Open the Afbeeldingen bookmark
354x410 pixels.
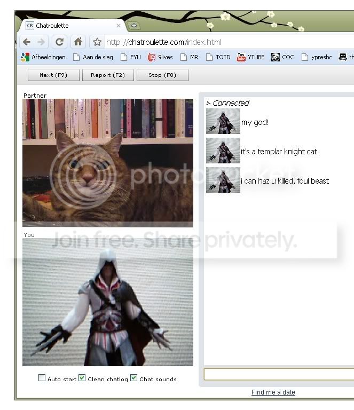43,57
